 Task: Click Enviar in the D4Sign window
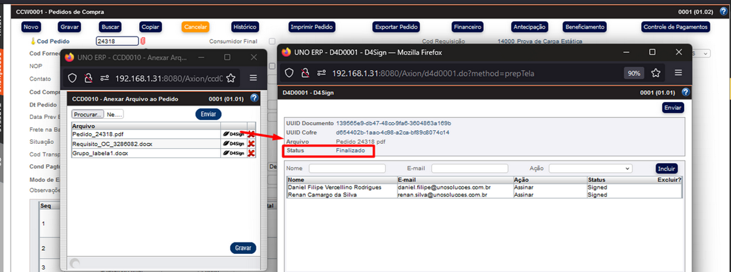[x=673, y=108]
